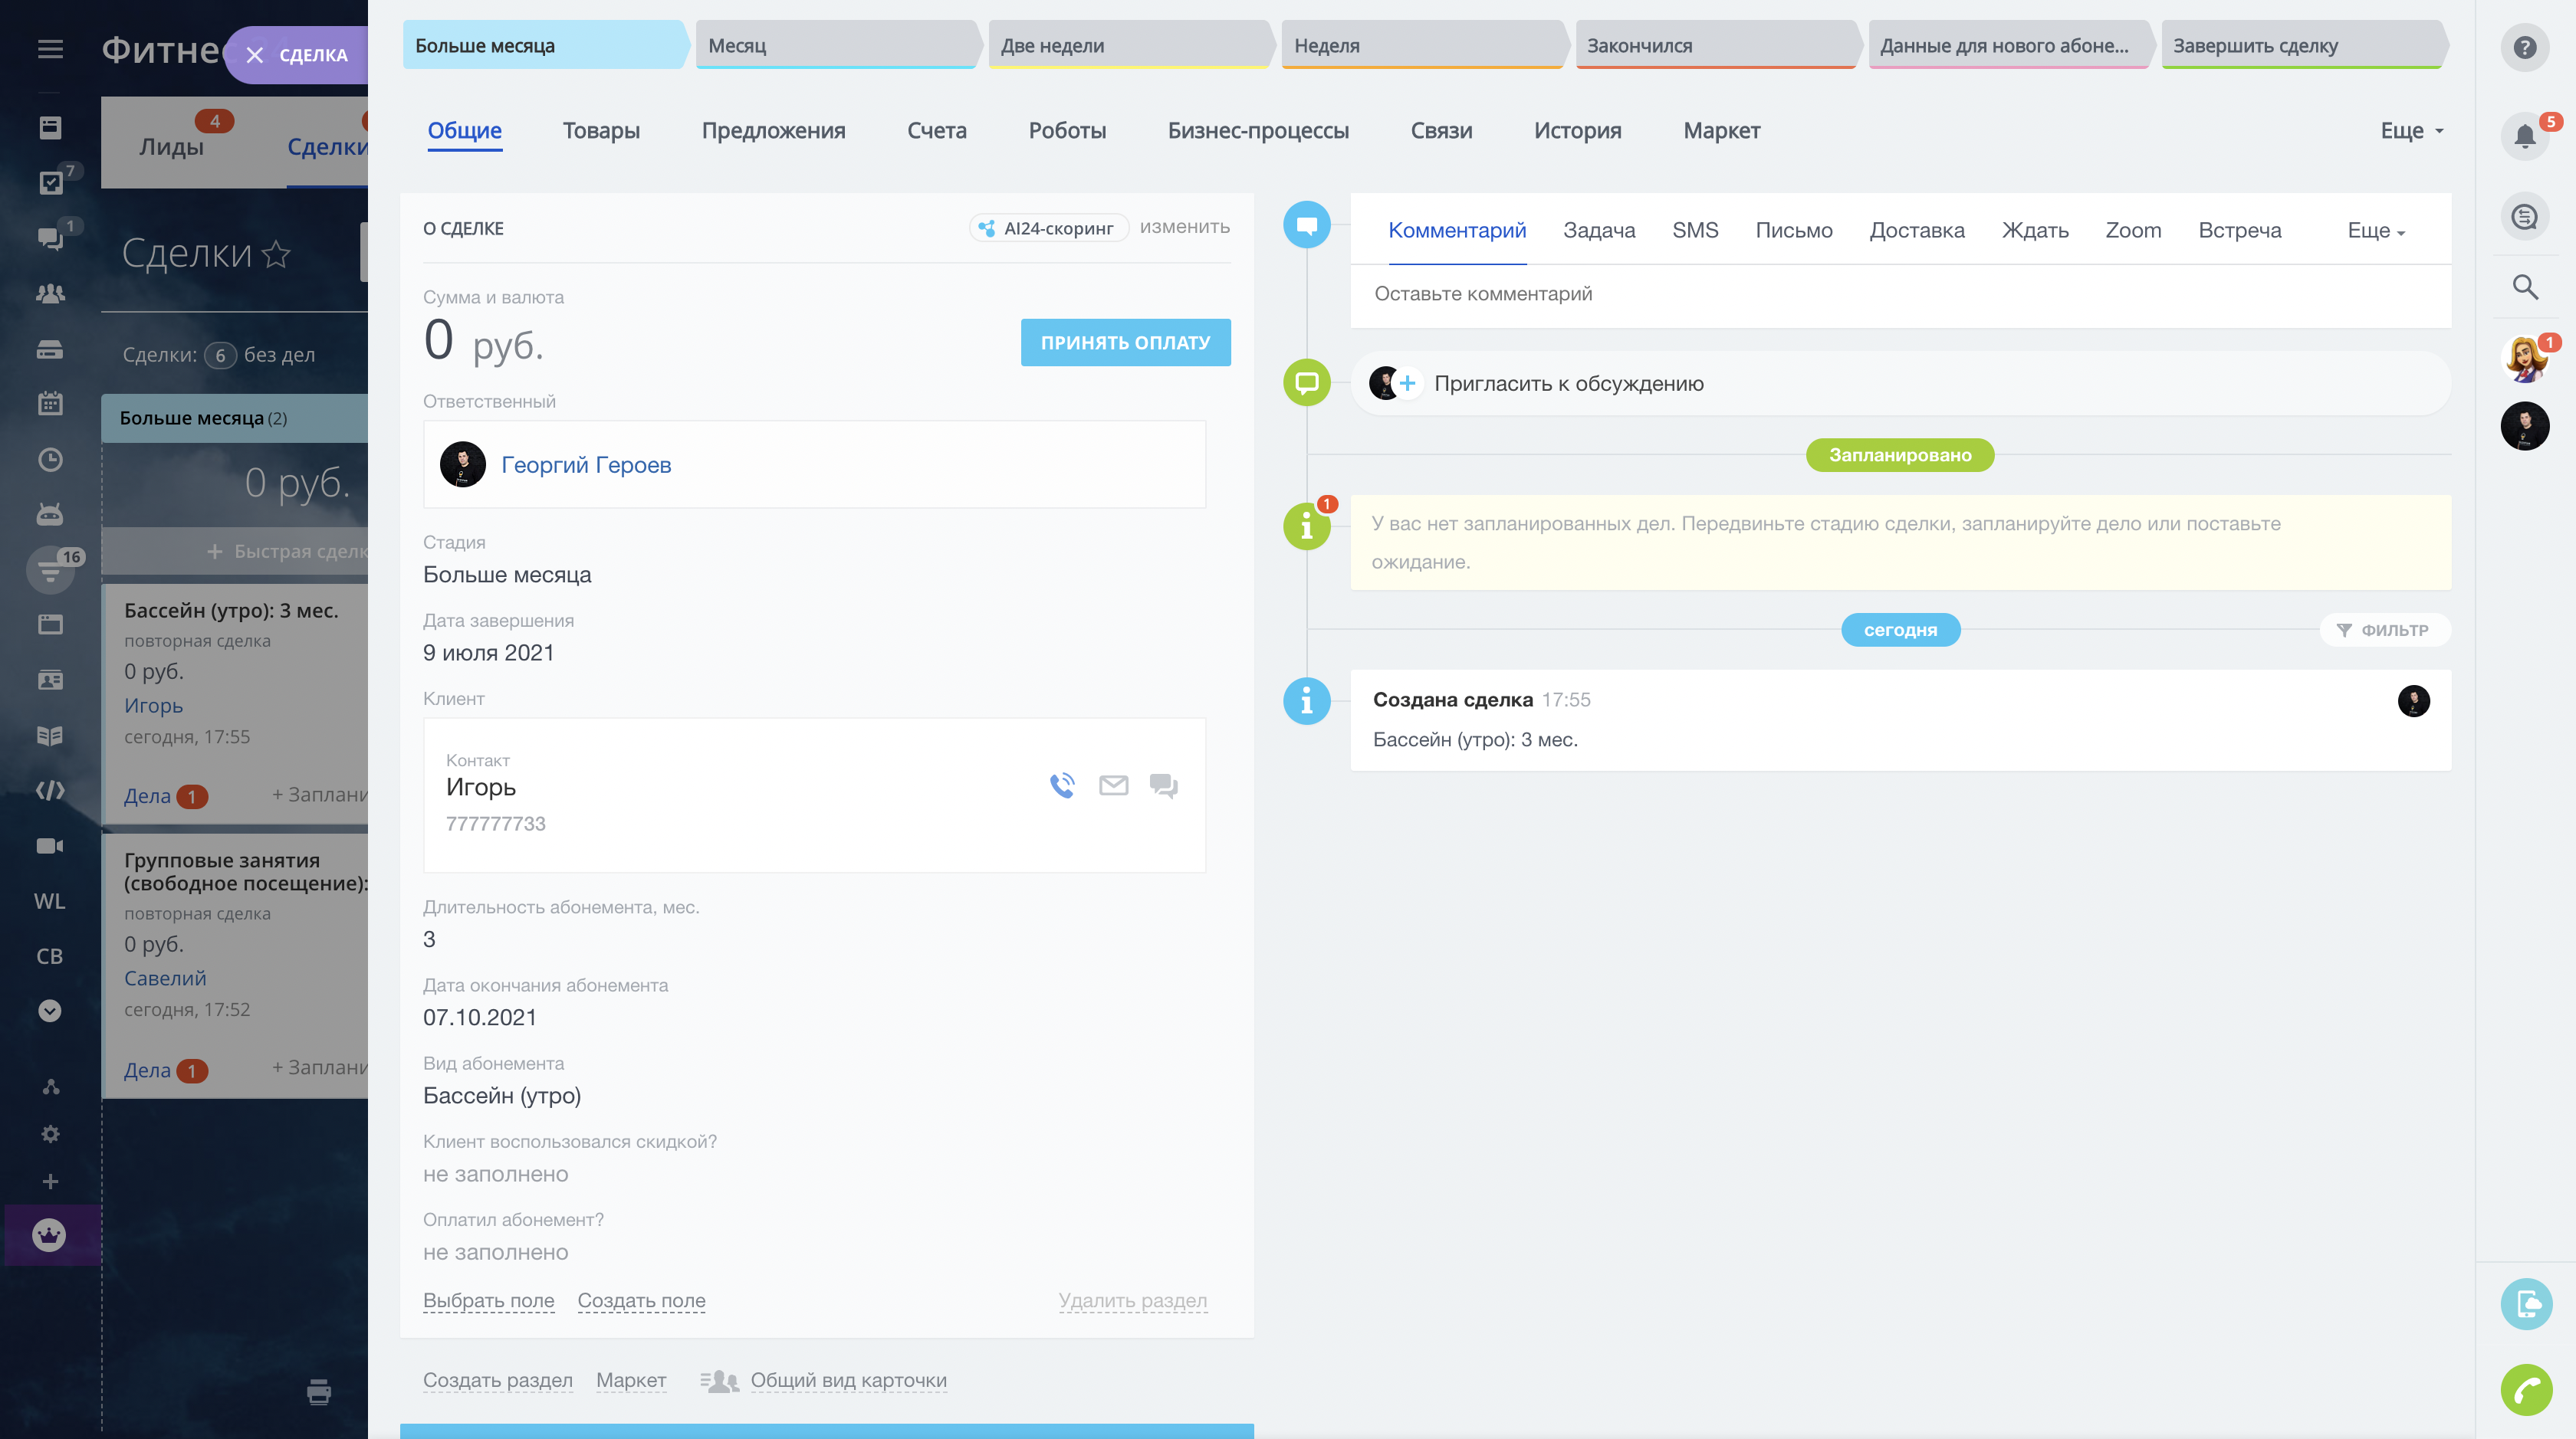This screenshot has height=1439, width=2576.
Task: Expand the Еще dropdown in the top tabs
Action: point(2411,131)
